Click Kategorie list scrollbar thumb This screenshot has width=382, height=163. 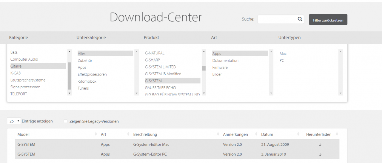(x=70, y=76)
